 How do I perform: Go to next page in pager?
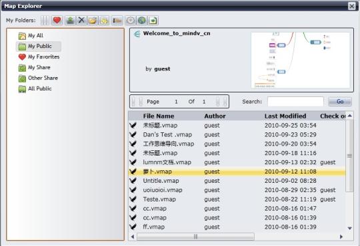[217, 102]
